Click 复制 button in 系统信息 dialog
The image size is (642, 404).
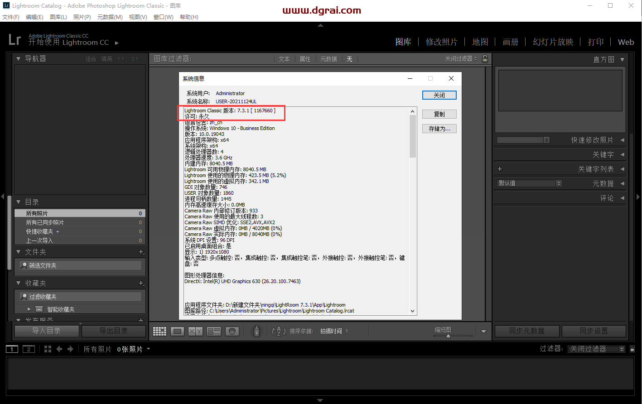click(x=439, y=114)
